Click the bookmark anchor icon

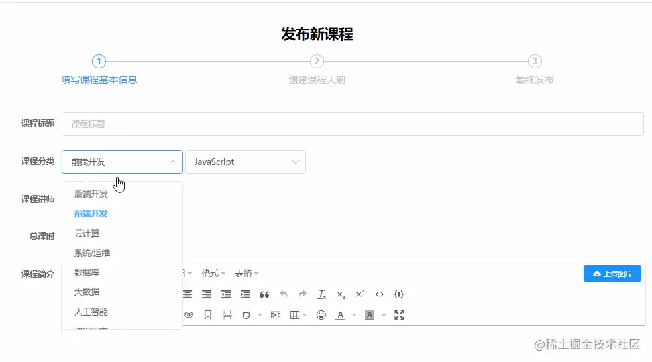[x=208, y=315]
